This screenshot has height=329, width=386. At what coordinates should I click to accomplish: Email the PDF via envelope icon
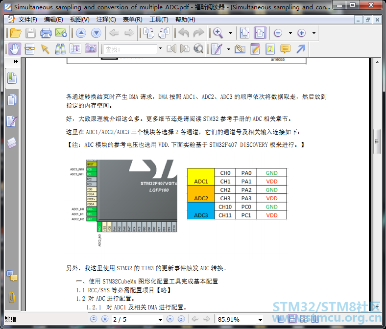click(61, 33)
